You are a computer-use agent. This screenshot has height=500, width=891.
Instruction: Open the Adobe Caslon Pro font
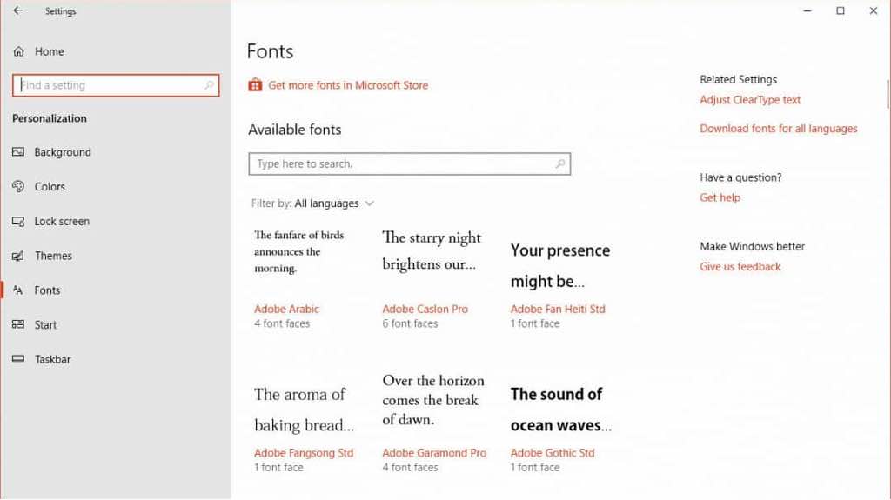click(425, 309)
